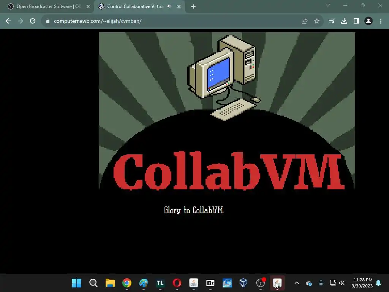View site information via the lock icon
The height and width of the screenshot is (292, 389).
47,21
